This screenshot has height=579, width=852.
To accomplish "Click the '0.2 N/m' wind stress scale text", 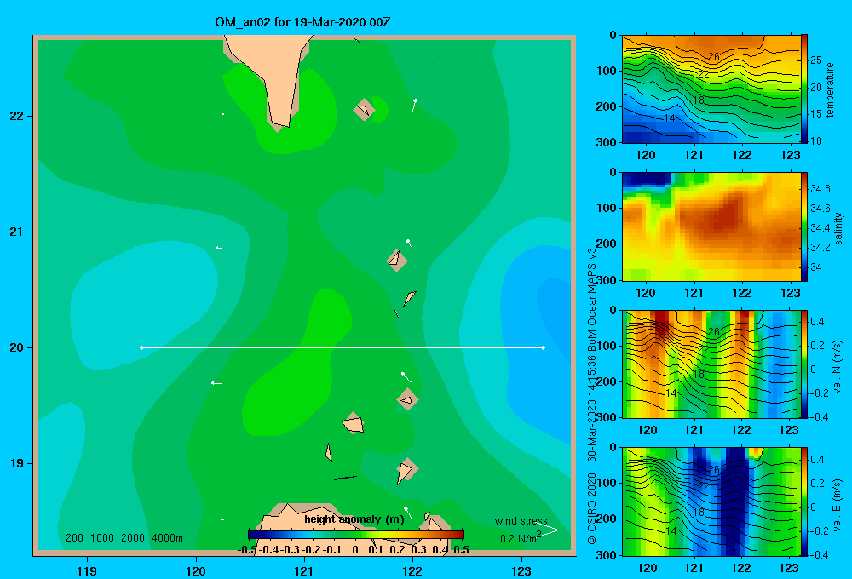I will pos(520,538).
